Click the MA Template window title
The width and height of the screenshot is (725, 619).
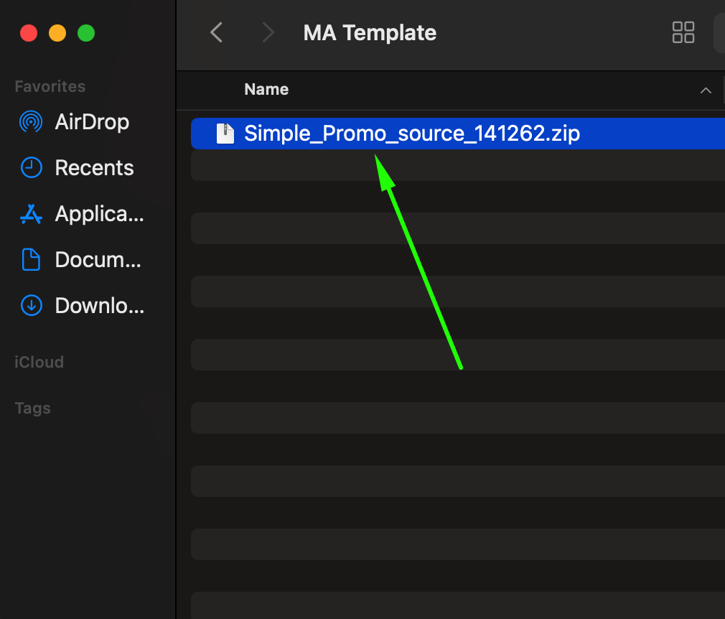[370, 32]
